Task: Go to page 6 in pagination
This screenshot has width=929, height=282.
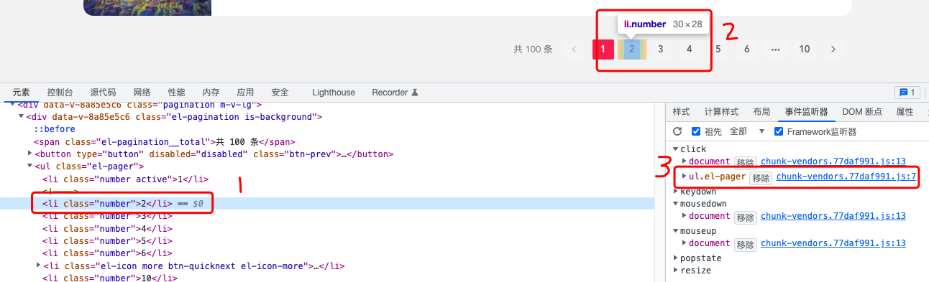Action: (x=747, y=50)
